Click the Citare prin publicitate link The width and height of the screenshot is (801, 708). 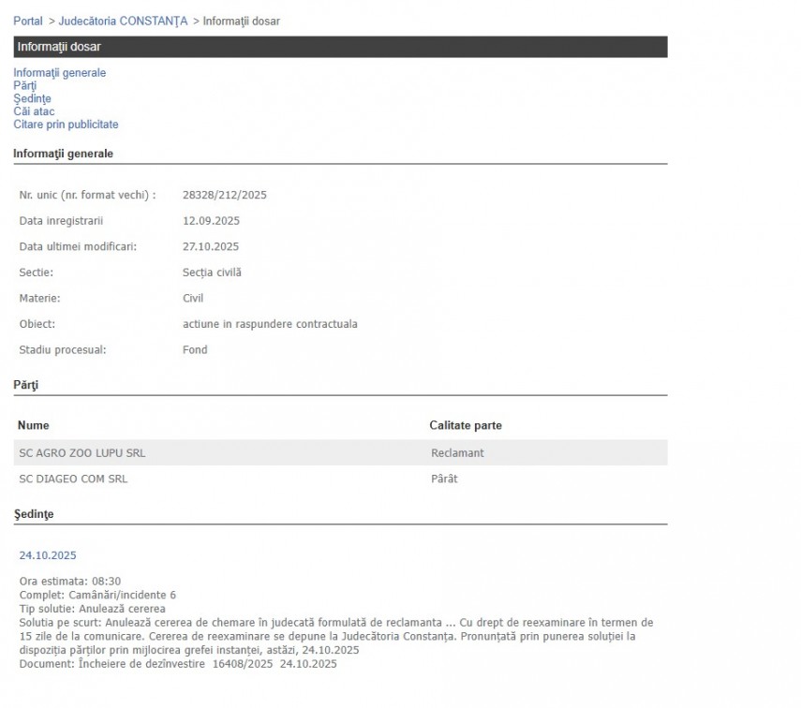coord(66,125)
